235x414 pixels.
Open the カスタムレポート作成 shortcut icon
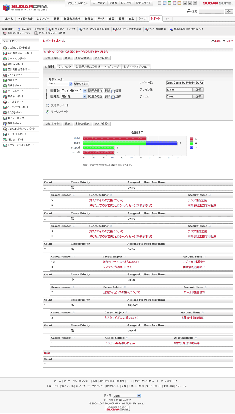point(5,48)
